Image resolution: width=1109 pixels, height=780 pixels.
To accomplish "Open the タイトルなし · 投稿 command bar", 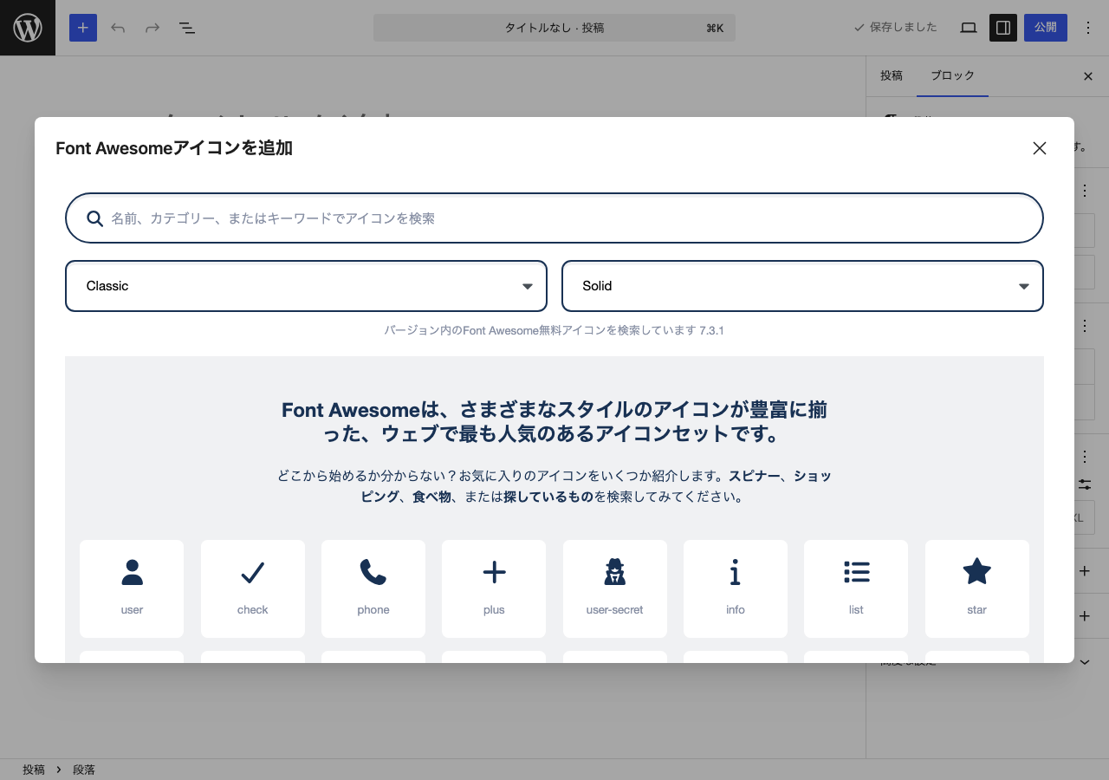I will click(554, 28).
